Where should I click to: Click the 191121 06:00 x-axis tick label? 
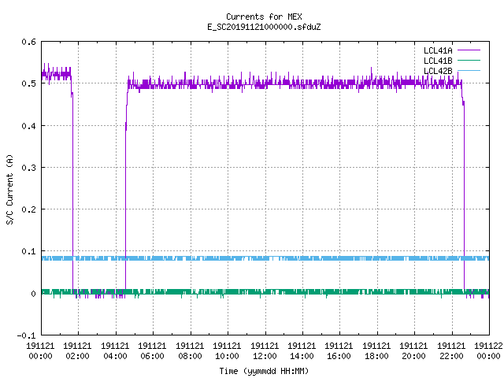click(152, 350)
